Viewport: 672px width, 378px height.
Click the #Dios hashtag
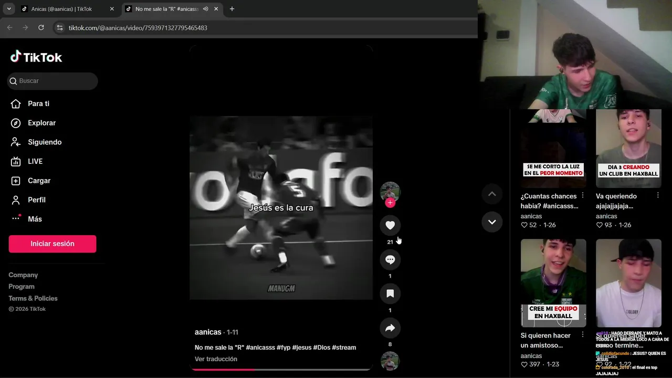tap(321, 348)
